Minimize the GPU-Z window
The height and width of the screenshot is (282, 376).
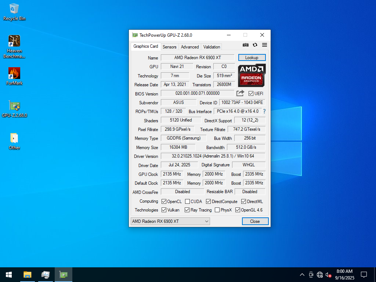pyautogui.click(x=229, y=35)
